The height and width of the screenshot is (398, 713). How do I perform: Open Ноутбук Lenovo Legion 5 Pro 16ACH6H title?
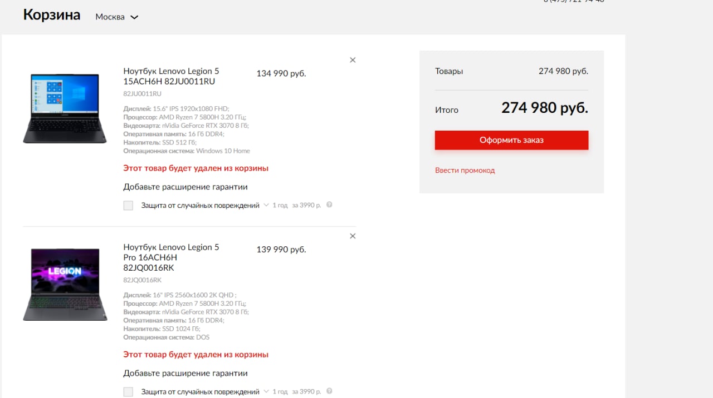(x=172, y=257)
